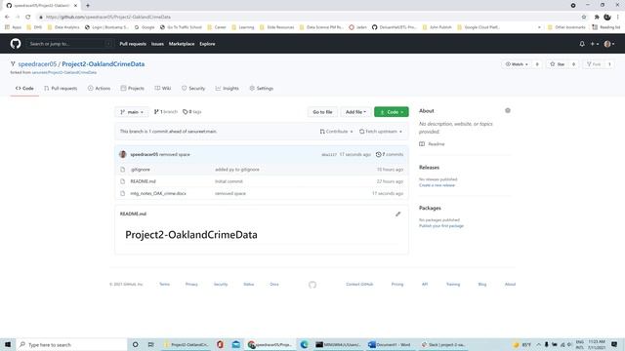The image size is (625, 351).
Task: Bookmark this page with the star icon
Action: 584,17
